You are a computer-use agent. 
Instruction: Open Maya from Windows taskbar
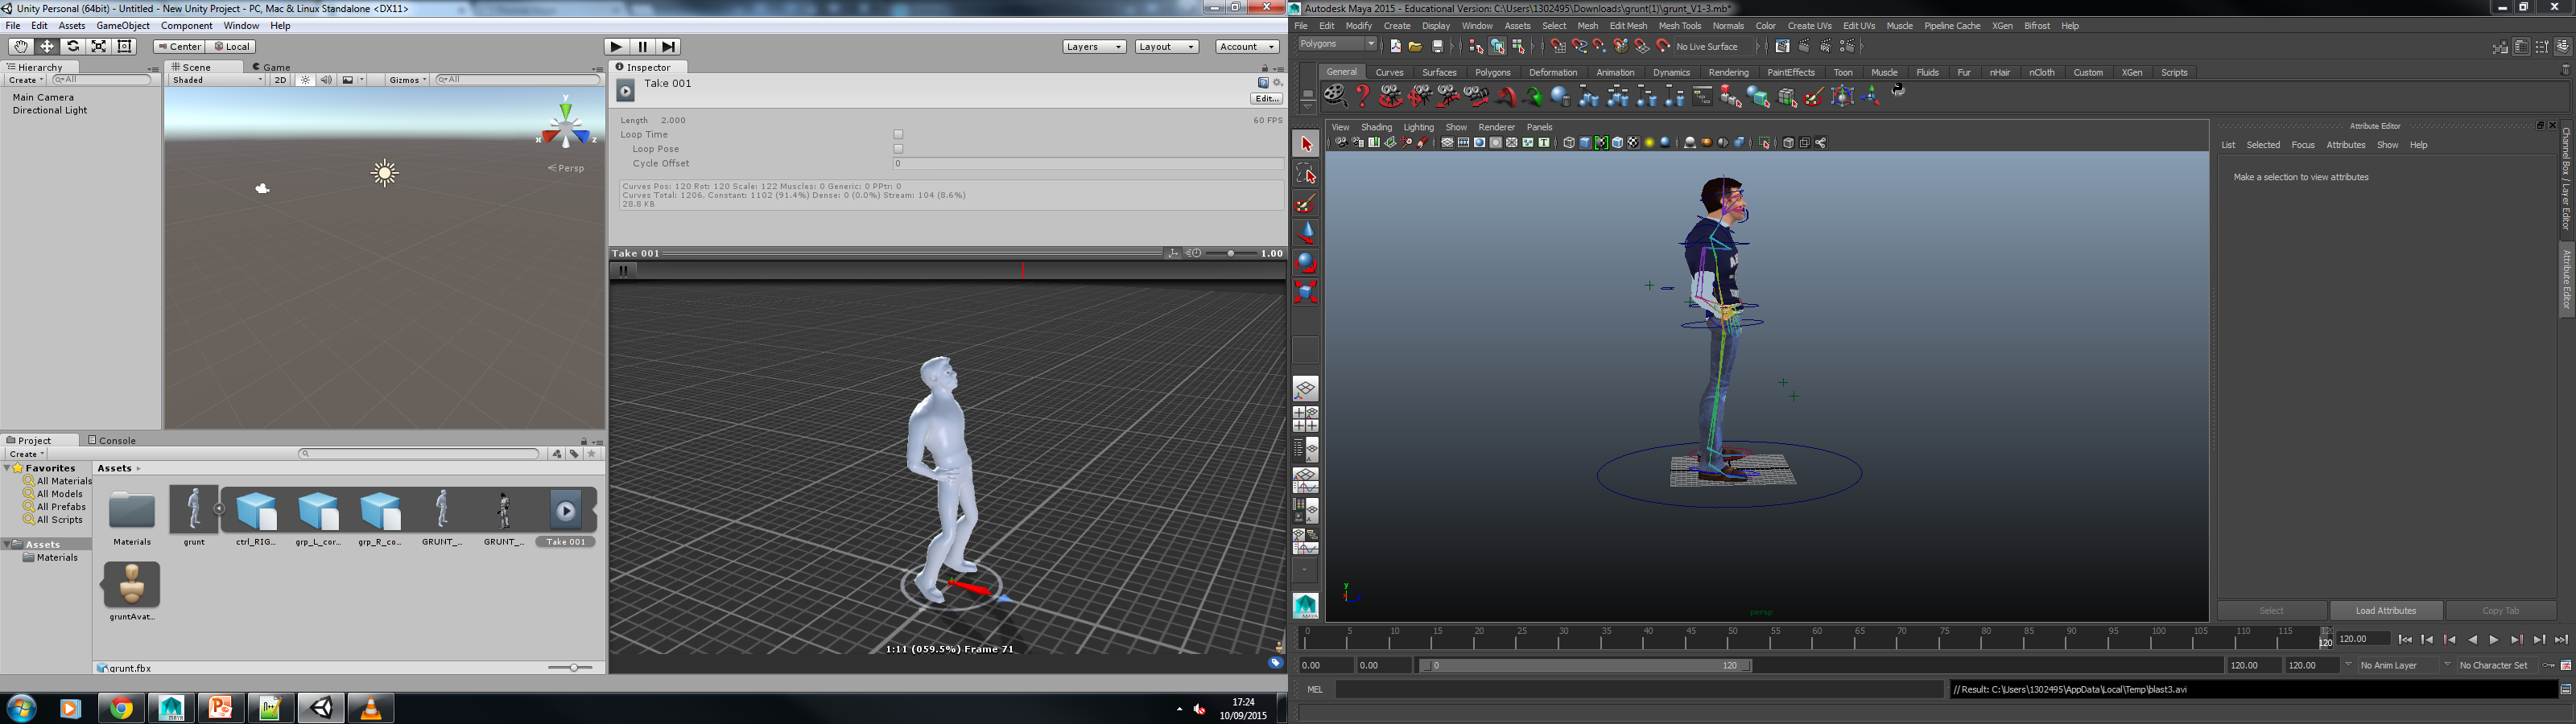pos(171,708)
